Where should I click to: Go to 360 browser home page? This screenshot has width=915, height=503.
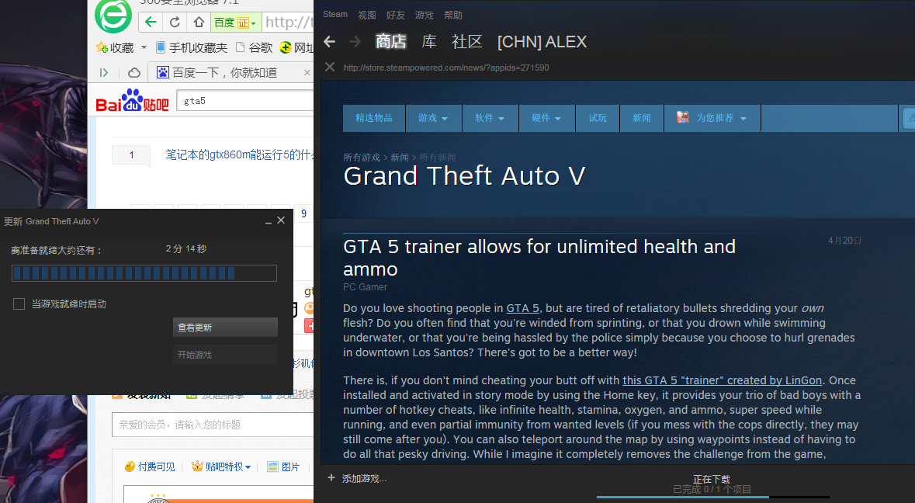coord(199,23)
